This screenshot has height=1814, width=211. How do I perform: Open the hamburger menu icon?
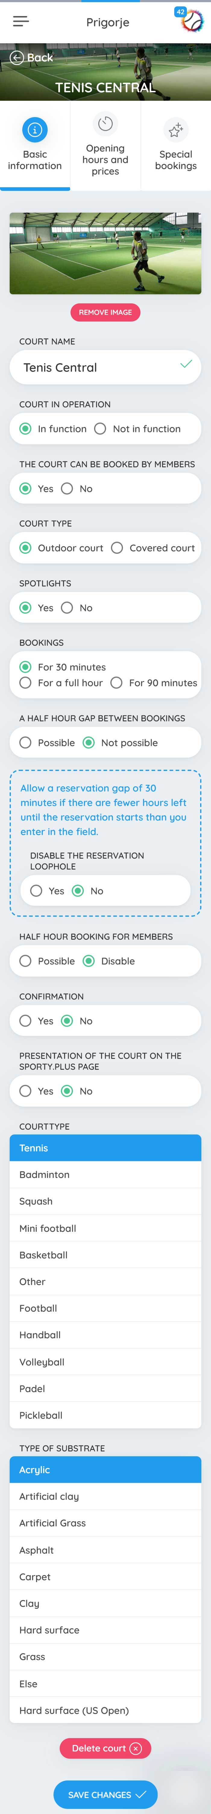(21, 22)
